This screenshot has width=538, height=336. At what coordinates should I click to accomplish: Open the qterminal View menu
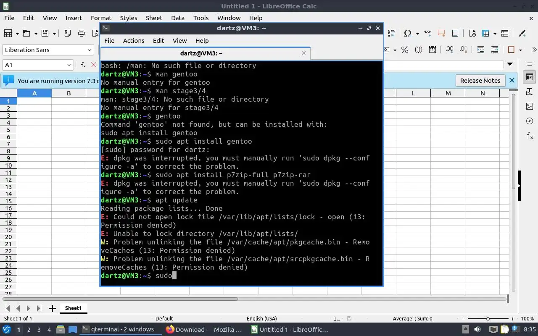click(x=179, y=41)
